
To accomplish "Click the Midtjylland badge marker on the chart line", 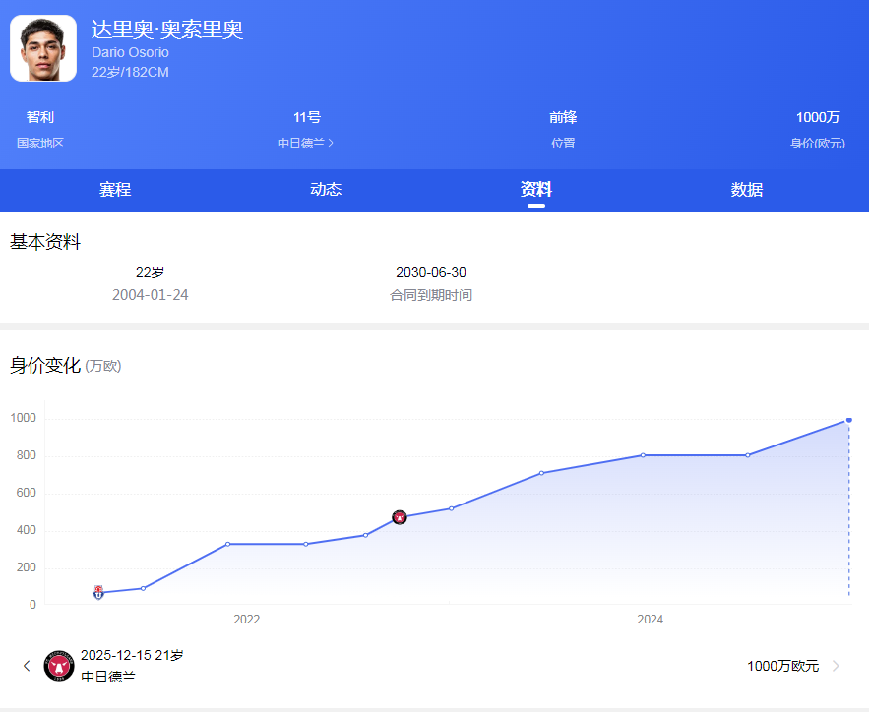I will (x=400, y=516).
